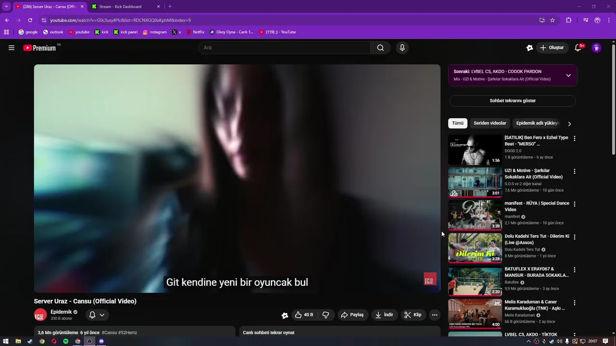This screenshot has width=616, height=346.
Task: Like the video (40 B)
Action: click(x=304, y=315)
